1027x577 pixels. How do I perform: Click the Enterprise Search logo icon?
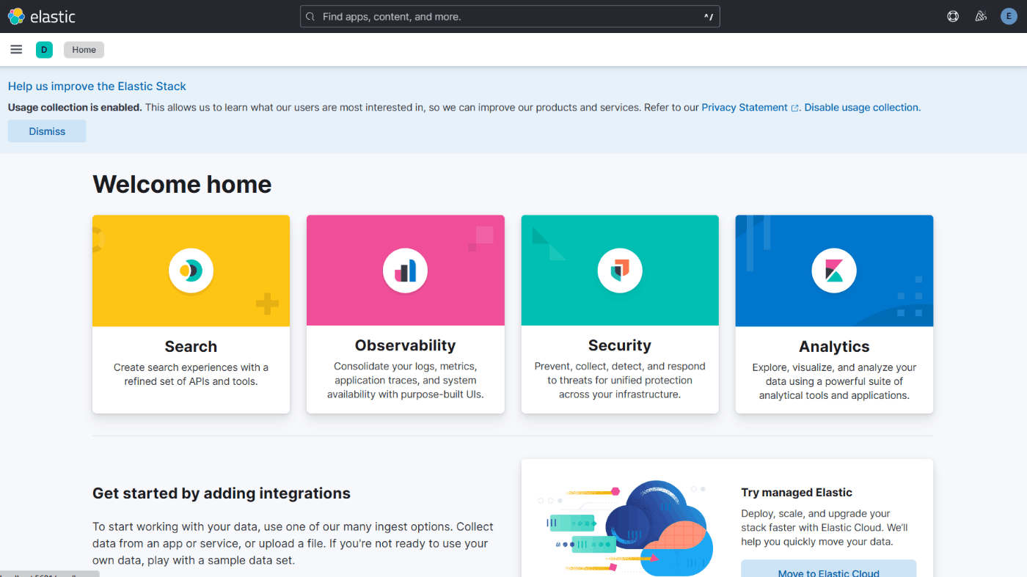(x=191, y=271)
